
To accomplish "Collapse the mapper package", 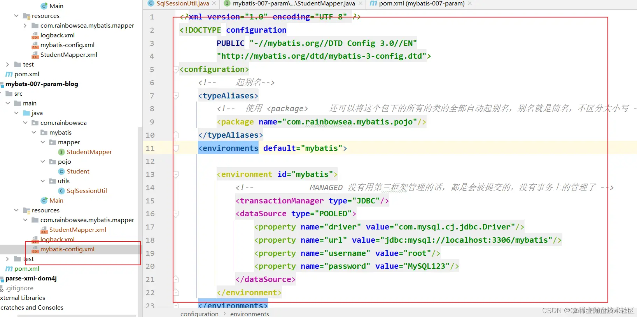I will 43,142.
